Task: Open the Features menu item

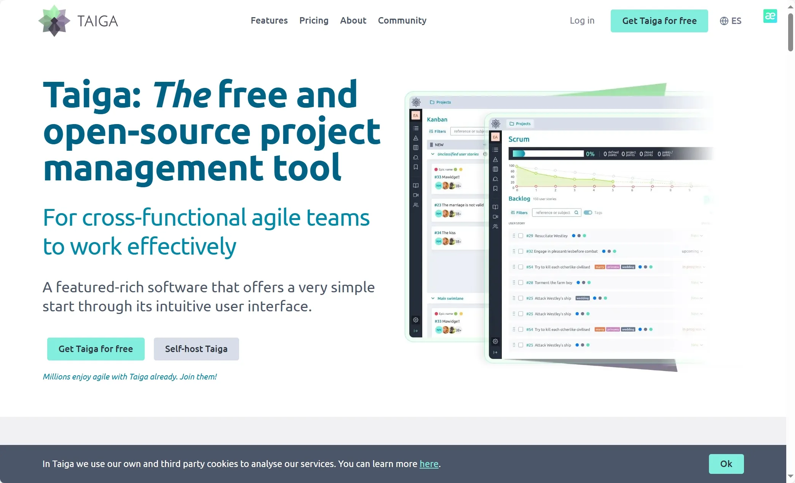Action: [x=269, y=21]
